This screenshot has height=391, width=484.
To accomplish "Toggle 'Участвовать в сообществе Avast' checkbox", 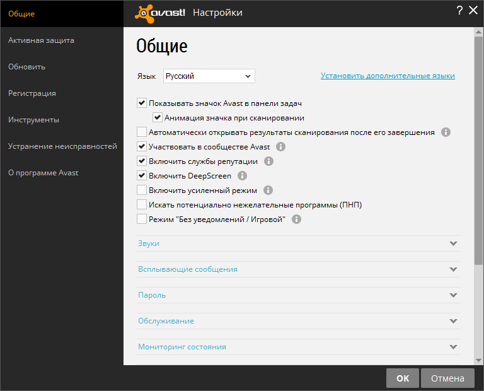I will click(x=142, y=147).
